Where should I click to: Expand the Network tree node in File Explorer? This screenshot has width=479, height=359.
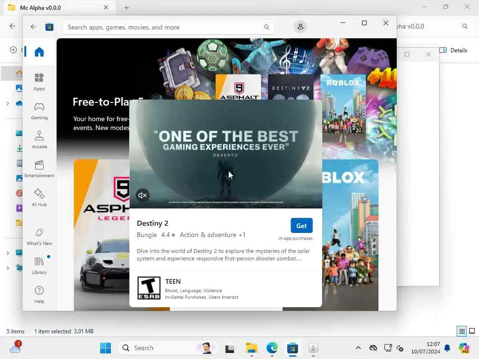pyautogui.click(x=7, y=268)
